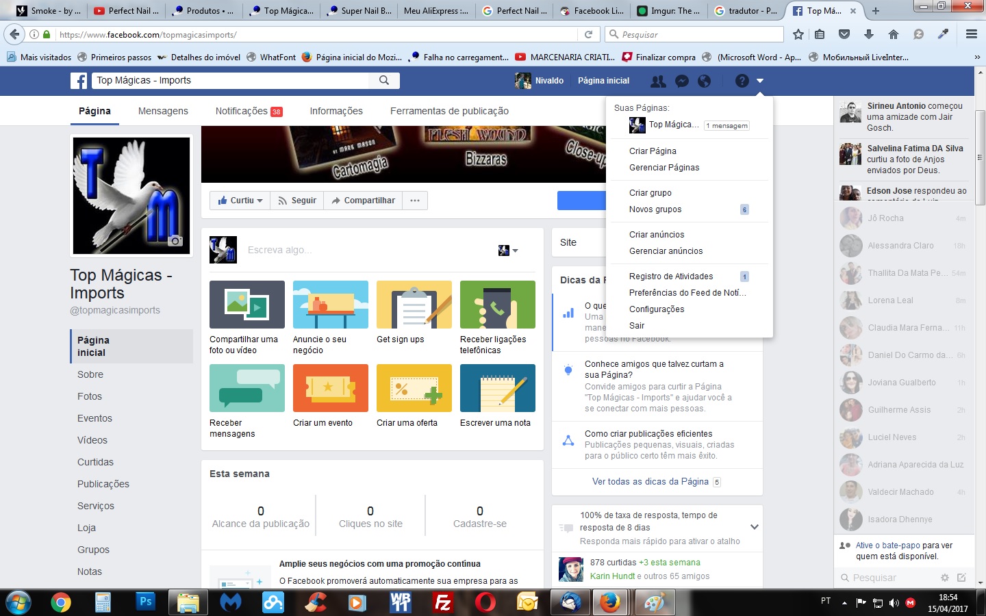Click the Top Mágicas profile picture
This screenshot has height=616, width=986.
[x=131, y=196]
